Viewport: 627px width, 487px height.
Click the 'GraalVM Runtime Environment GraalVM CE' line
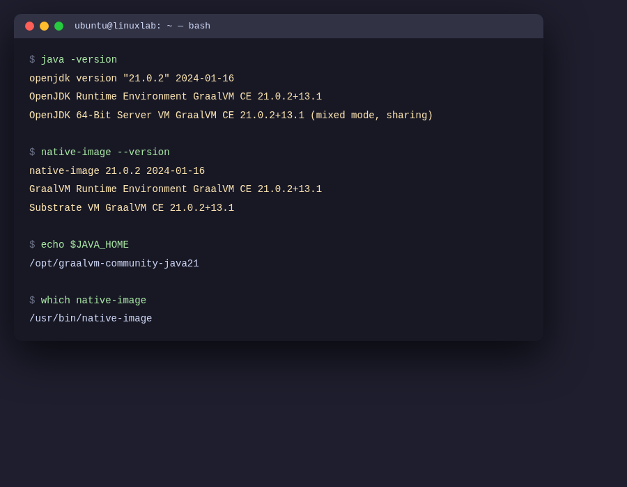(176, 189)
